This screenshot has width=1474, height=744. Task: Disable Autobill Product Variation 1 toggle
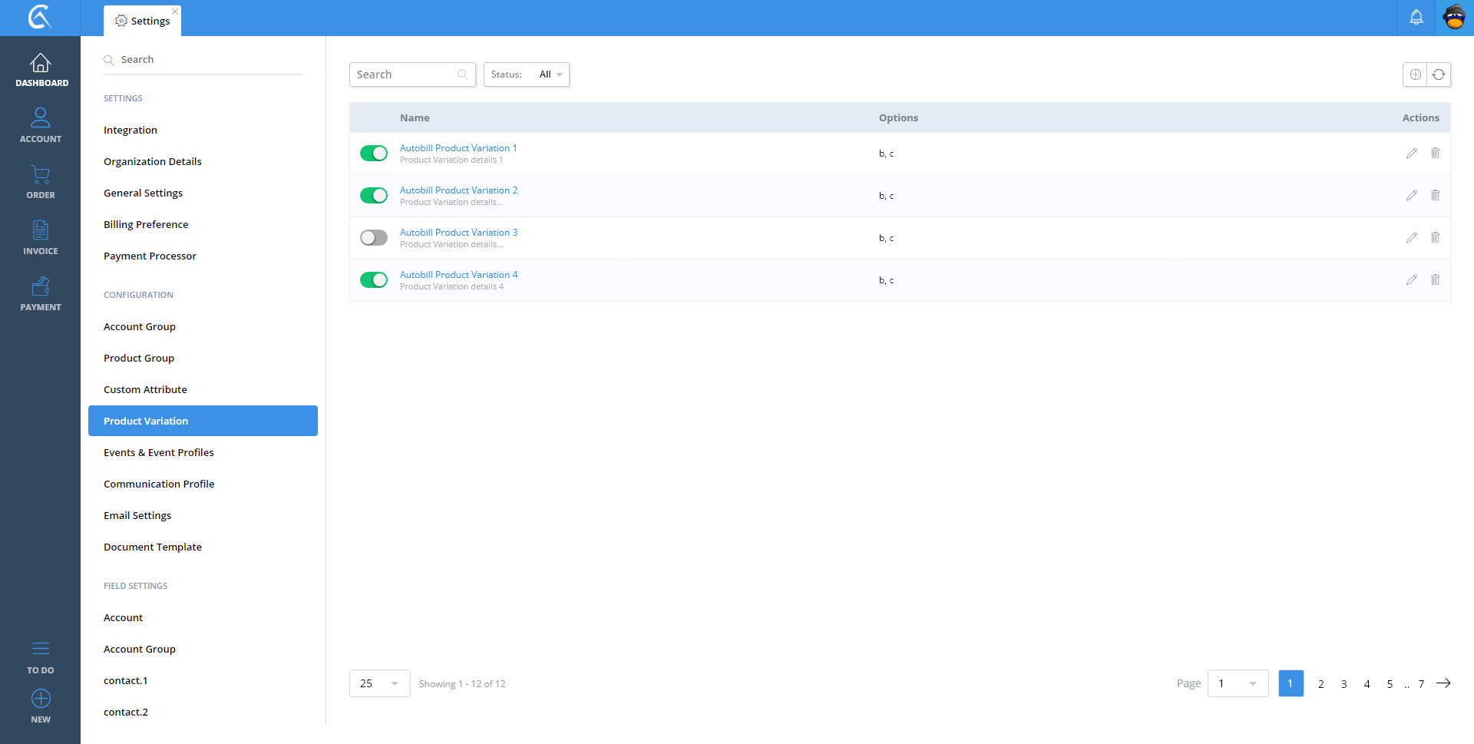[374, 154]
